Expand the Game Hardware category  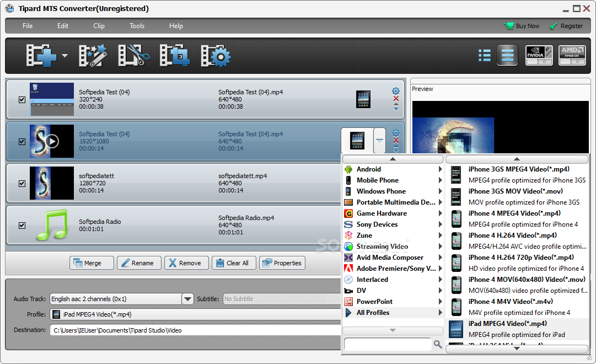(394, 213)
